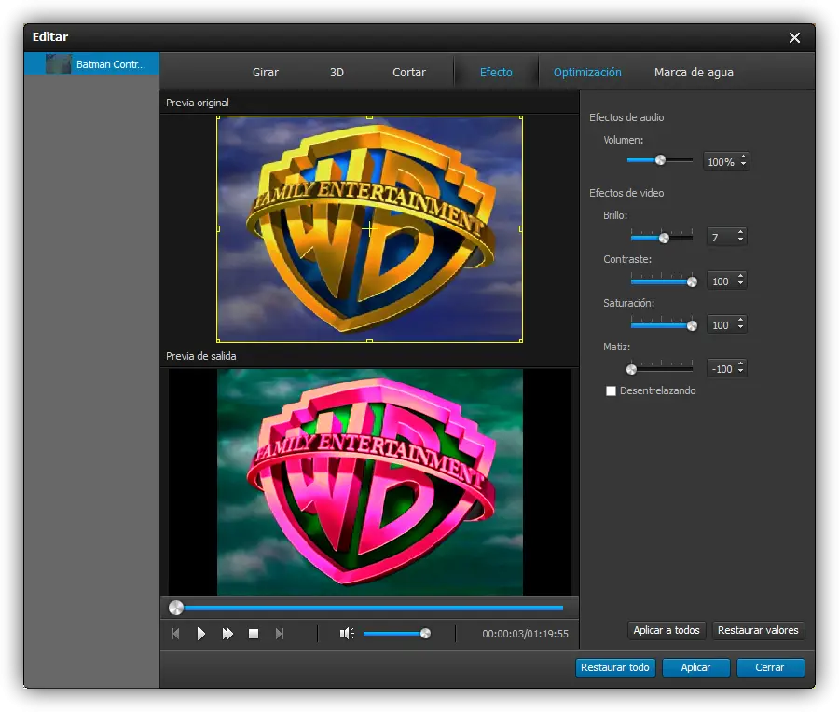Increase Volumen value with up arrow

coord(743,157)
